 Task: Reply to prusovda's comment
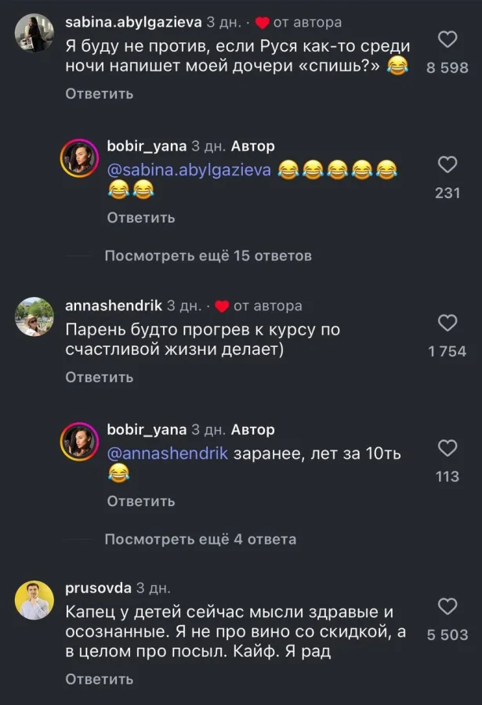point(100,679)
